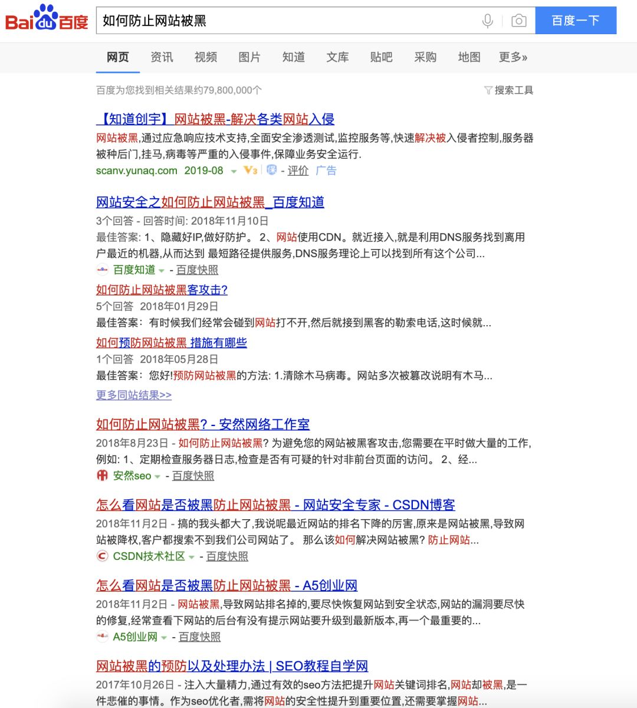Expand the 安然seo dropdown arrow
Image resolution: width=637 pixels, height=708 pixels.
tap(157, 477)
